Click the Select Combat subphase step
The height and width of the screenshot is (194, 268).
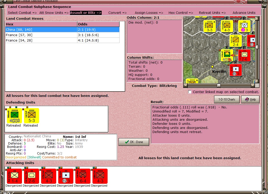pyautogui.click(x=22, y=13)
